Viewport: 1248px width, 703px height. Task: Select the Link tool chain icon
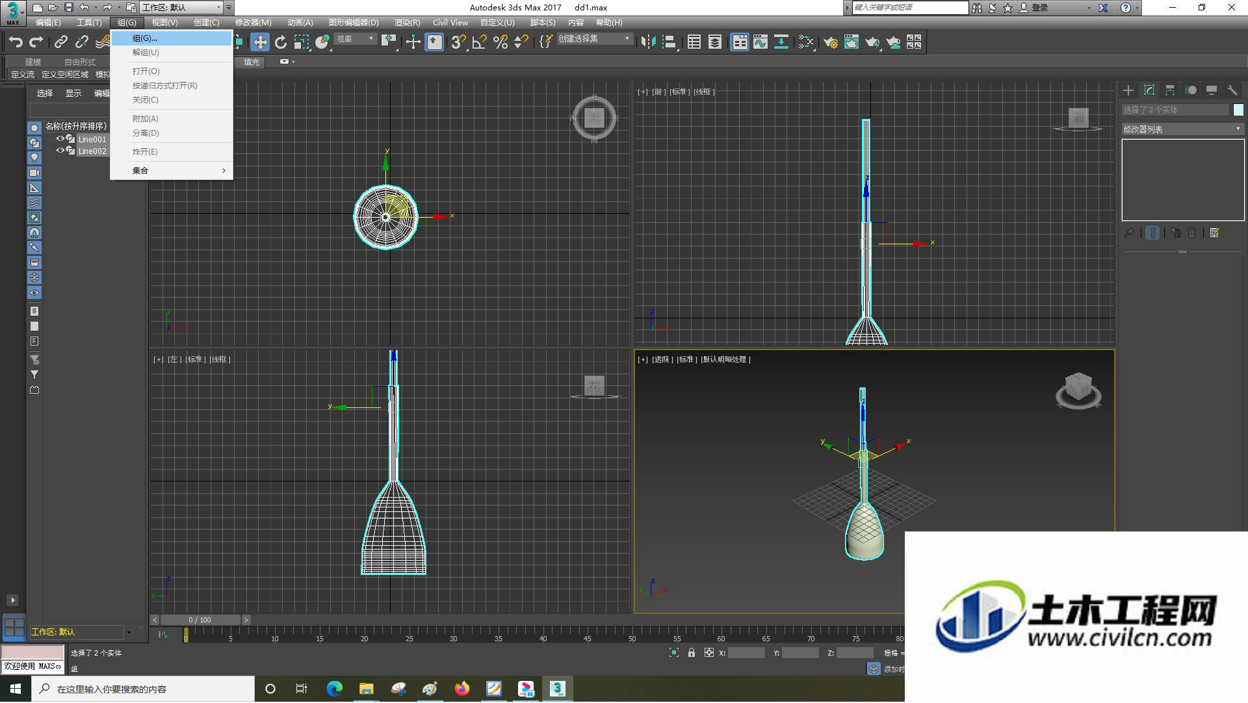coord(60,42)
